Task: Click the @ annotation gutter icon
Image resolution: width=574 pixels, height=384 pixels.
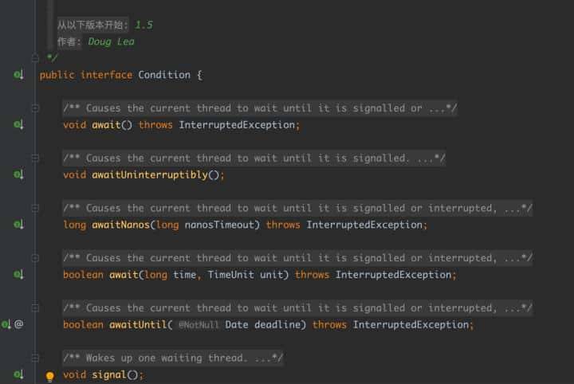Action: click(19, 324)
